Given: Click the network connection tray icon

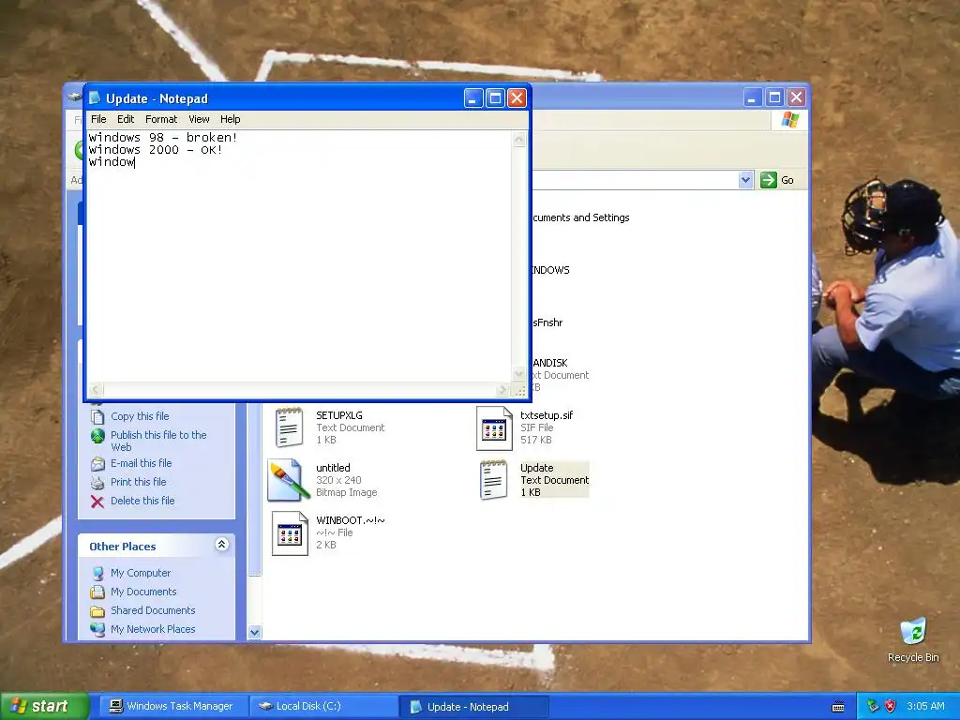Looking at the screenshot, I should tap(873, 707).
